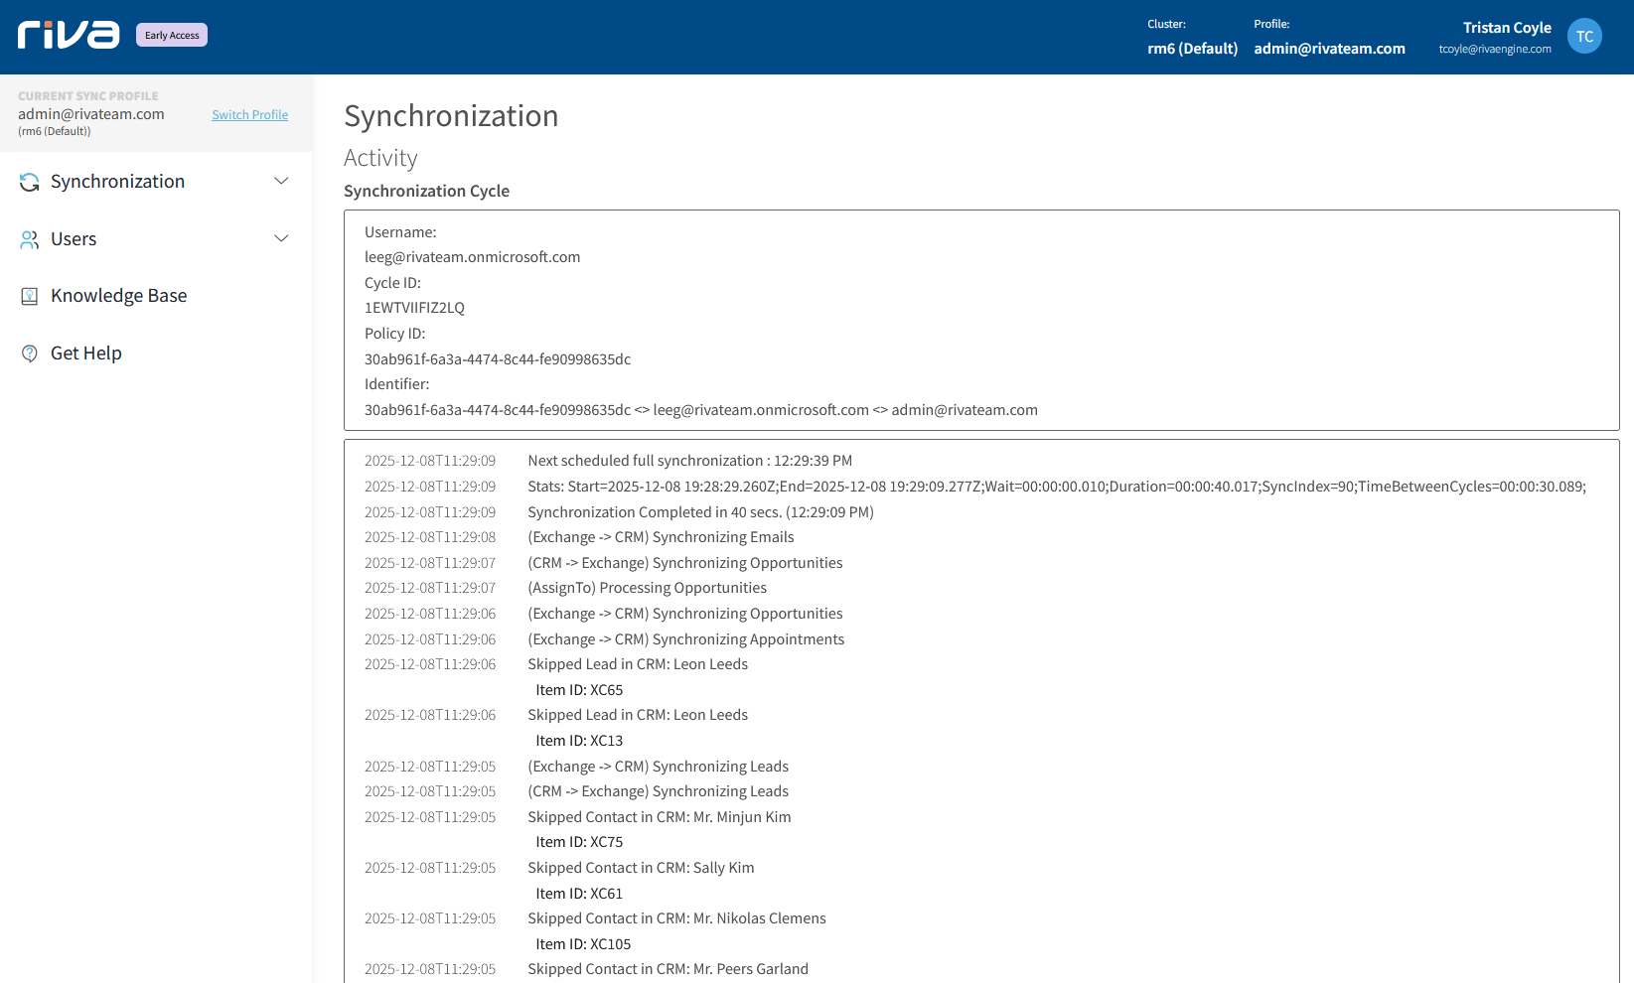Click the username leeg@rivateam.onmicrosoft.com
1634x983 pixels.
pos(472,257)
